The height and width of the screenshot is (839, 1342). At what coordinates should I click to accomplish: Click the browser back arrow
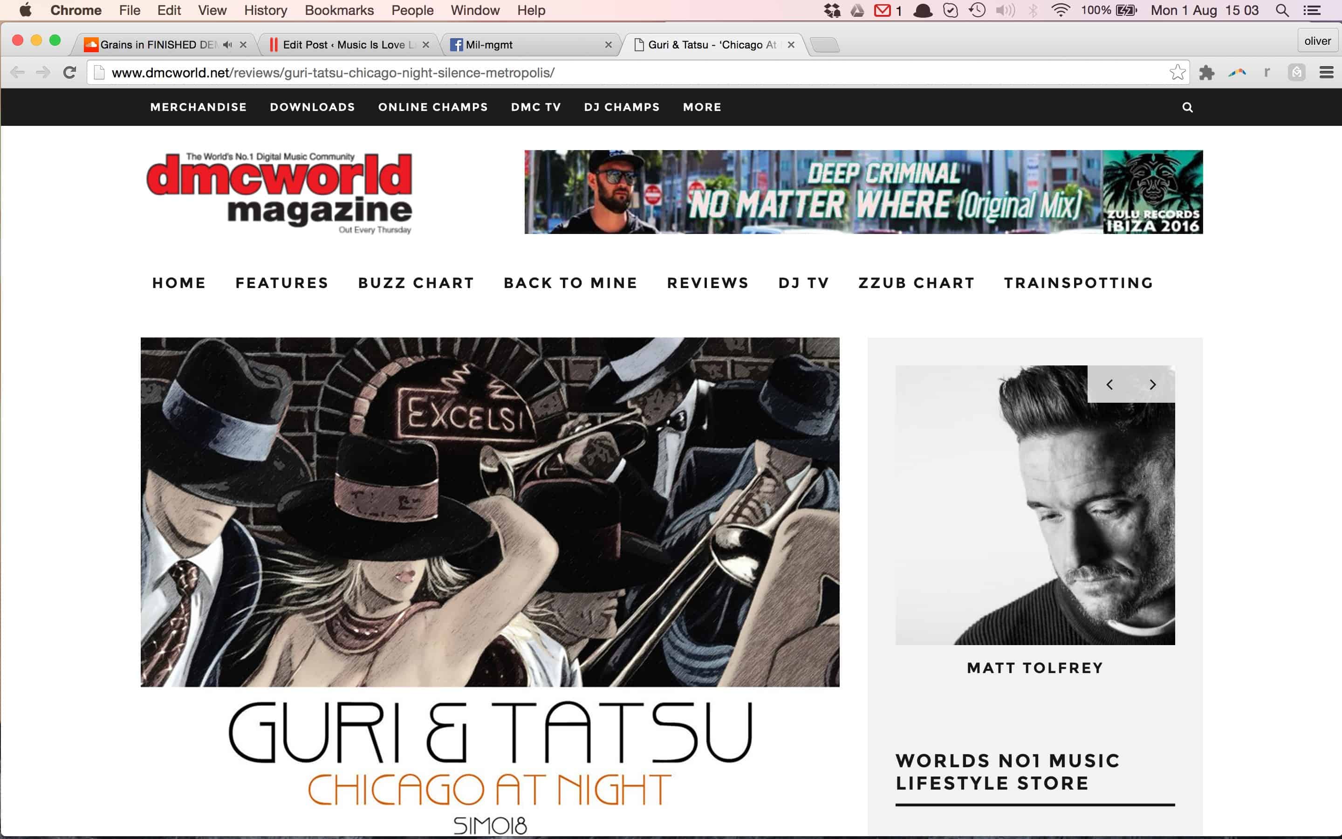pyautogui.click(x=18, y=73)
